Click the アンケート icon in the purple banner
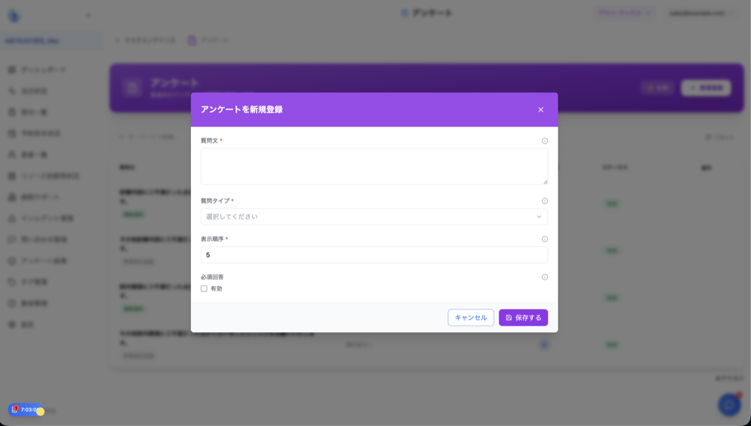The height and width of the screenshot is (426, 751). click(131, 87)
